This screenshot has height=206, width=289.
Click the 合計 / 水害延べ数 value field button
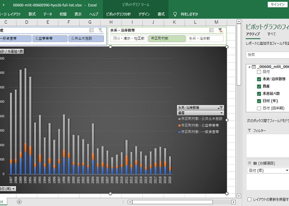[12, 51]
